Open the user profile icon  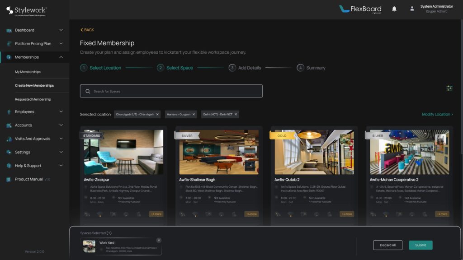pyautogui.click(x=412, y=9)
